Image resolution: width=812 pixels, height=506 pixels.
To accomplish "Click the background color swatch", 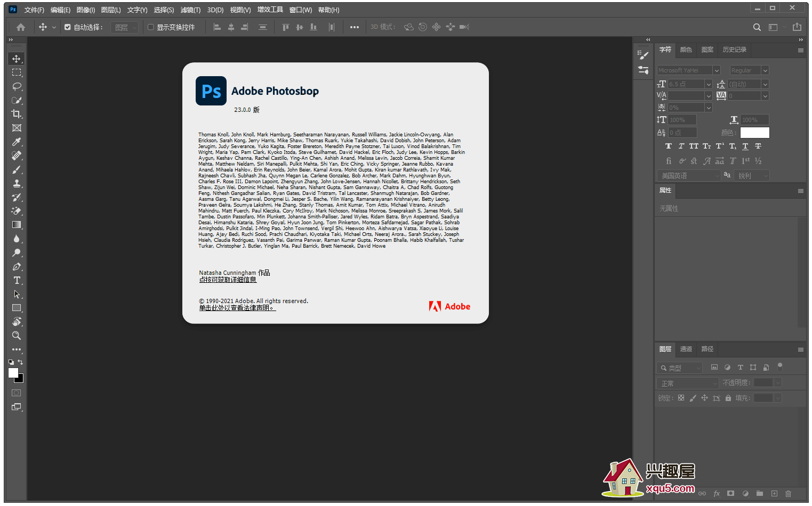I will 20,380.
